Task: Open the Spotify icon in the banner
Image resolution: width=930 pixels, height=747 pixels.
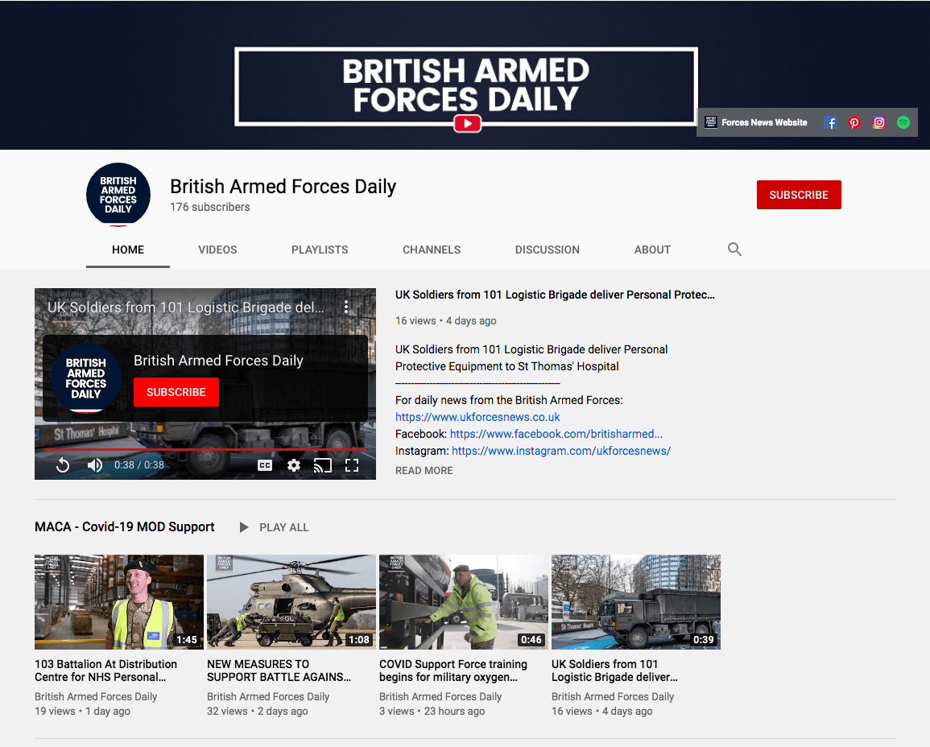Action: [x=903, y=122]
